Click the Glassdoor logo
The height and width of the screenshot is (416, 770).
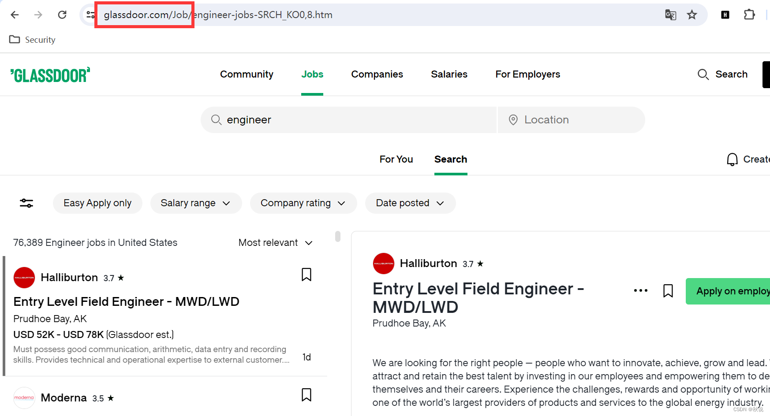point(50,75)
